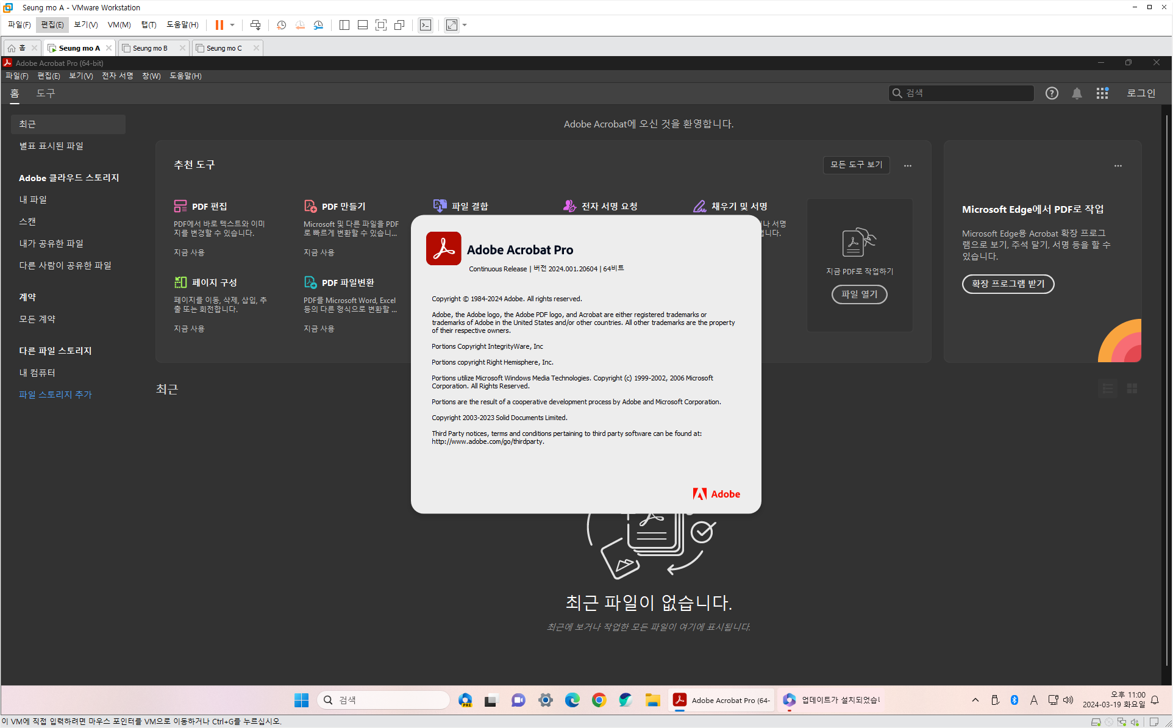
Task: Click the 모든 도구 보기 button
Action: (856, 165)
